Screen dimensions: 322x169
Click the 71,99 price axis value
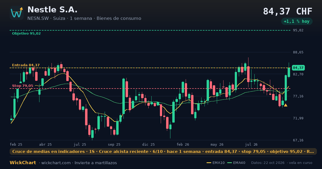298,118
